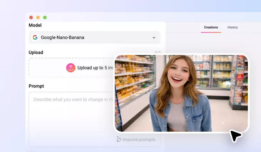Click the Google logo icon in model selector
This screenshot has width=261, height=152.
click(35, 37)
